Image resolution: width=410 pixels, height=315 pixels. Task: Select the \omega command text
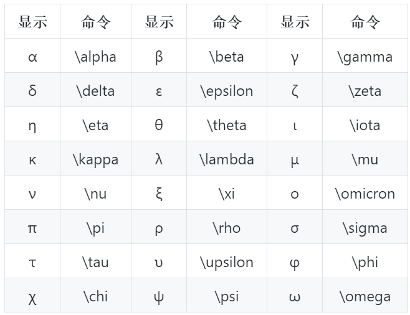coord(365,297)
